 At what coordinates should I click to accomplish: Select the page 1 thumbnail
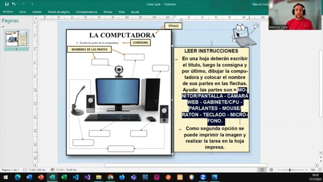16,39
